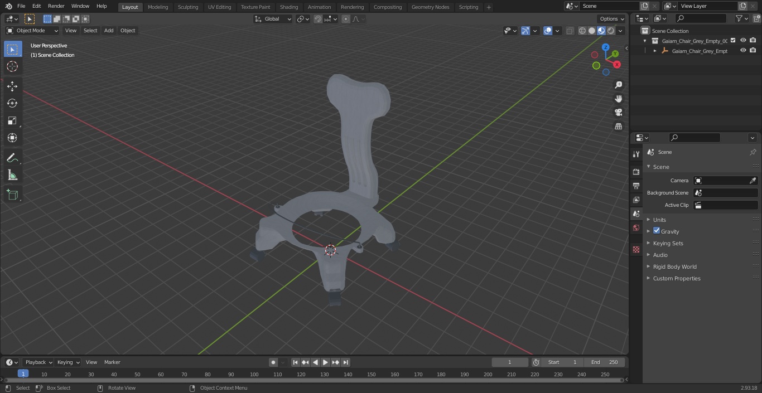The width and height of the screenshot is (762, 393).
Task: Toggle X-ray mode
Action: 570,31
